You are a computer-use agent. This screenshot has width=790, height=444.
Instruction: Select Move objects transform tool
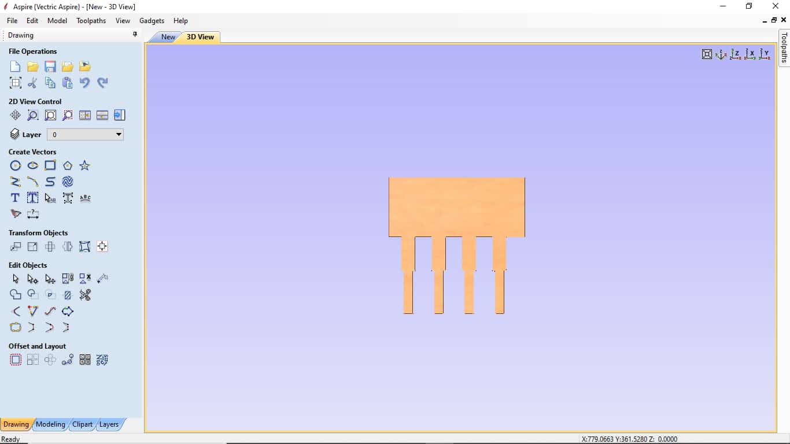(16, 247)
